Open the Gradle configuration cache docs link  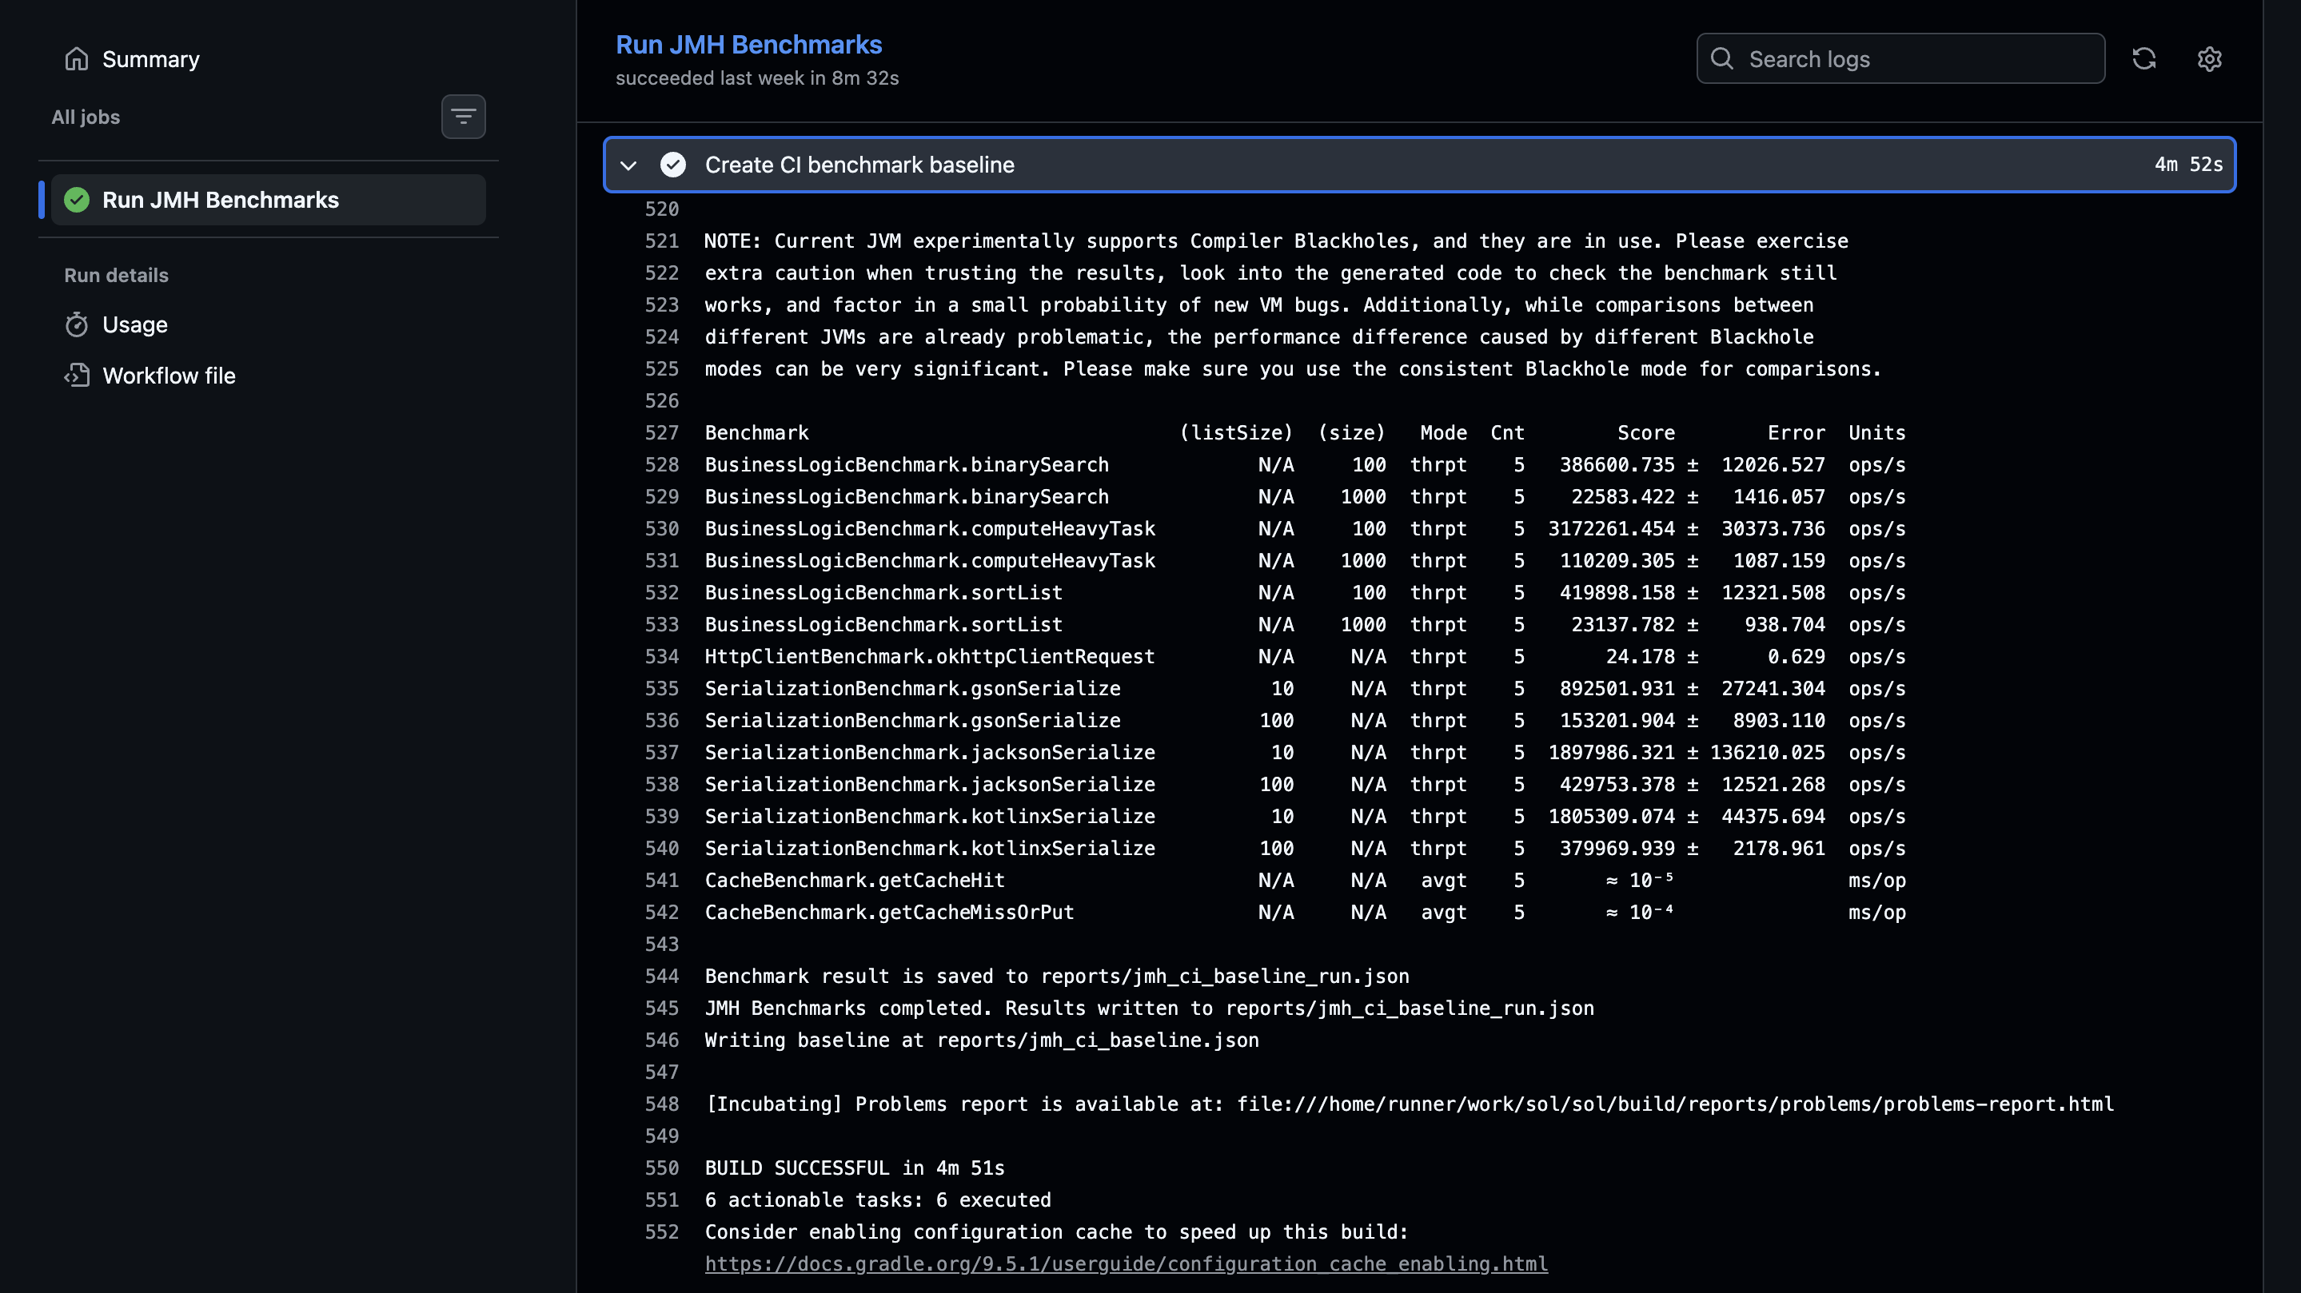point(1126,1263)
